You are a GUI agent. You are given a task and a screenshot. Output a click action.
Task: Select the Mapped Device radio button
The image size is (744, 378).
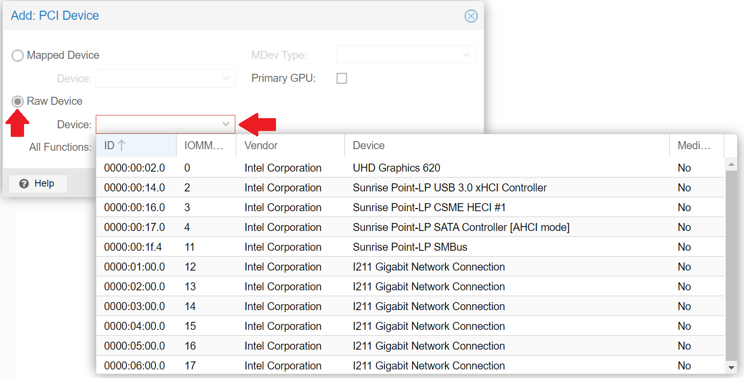pos(17,55)
